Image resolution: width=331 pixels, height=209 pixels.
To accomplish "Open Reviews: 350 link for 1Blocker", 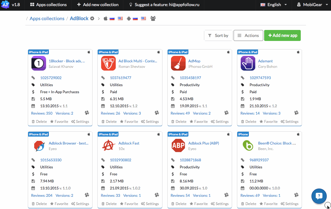I will pyautogui.click(x=42, y=113).
